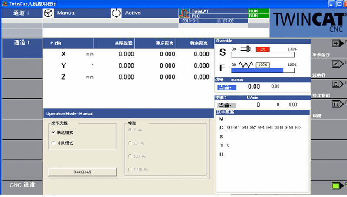347x197 pixels.
Task: Click the circle symbol icon in right panel
Action: [337, 84]
